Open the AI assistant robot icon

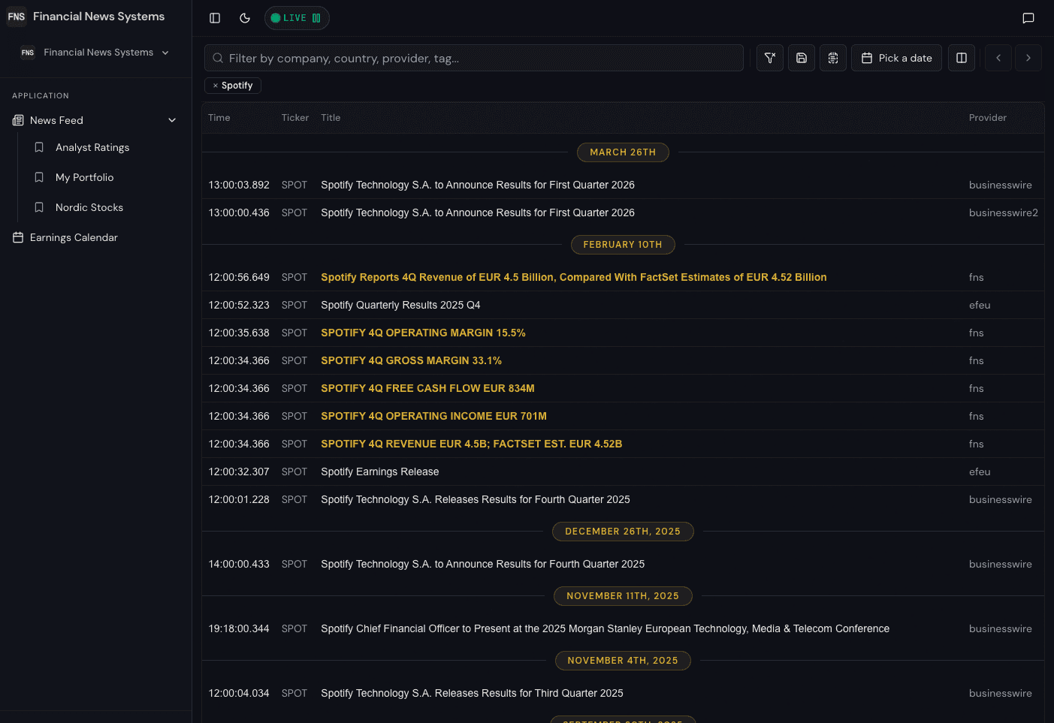(832, 57)
